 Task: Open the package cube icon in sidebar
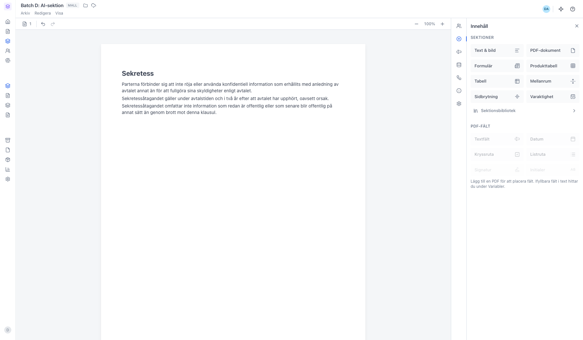pyautogui.click(x=8, y=160)
